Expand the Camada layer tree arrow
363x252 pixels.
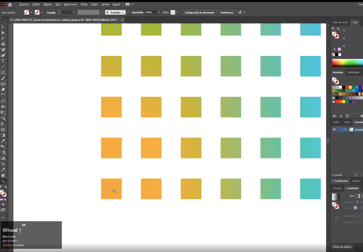coord(345,129)
